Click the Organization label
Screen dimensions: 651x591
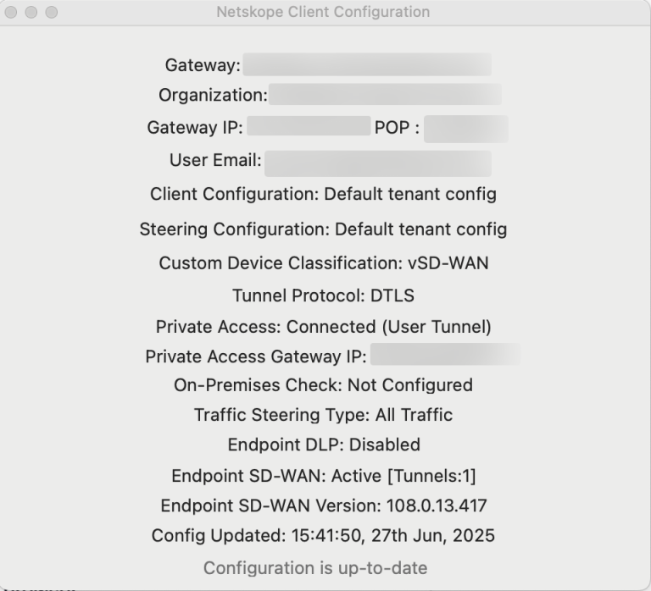tap(213, 95)
